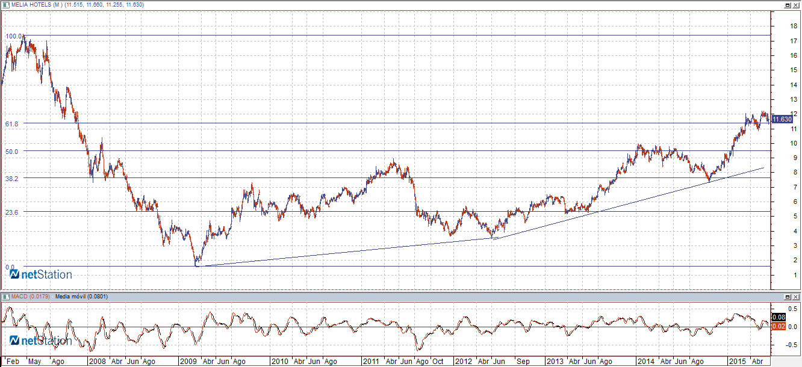This screenshot has width=802, height=367.
Task: Click the Sep label on time axis
Action: (x=523, y=362)
